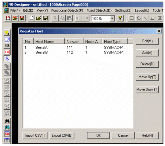Click the New Project toolbar icon
The height and width of the screenshot is (146, 165).
pos(8,18)
